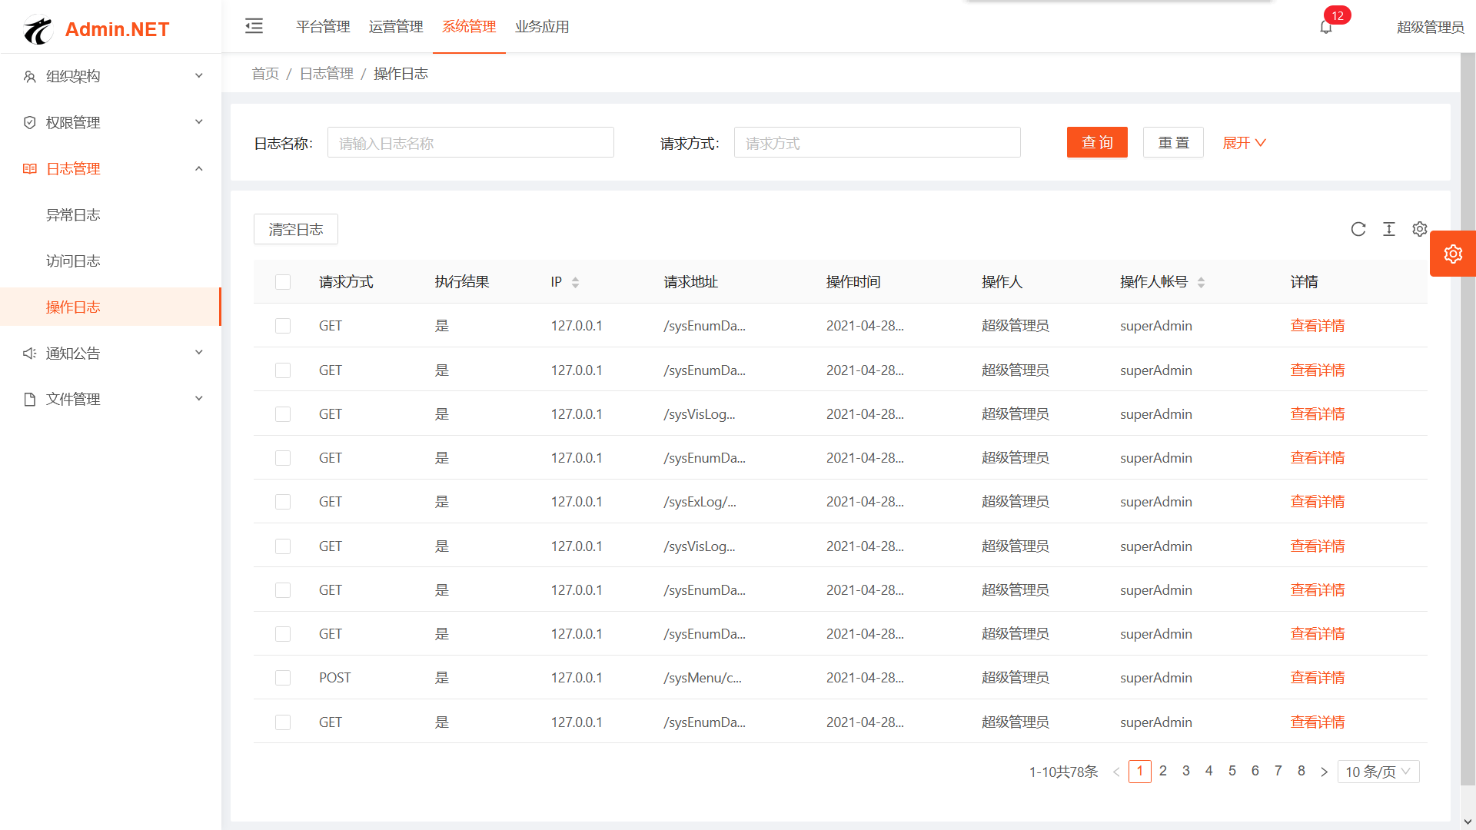This screenshot has width=1476, height=830.
Task: Check the /sysExLog/... row checkbox
Action: [283, 502]
